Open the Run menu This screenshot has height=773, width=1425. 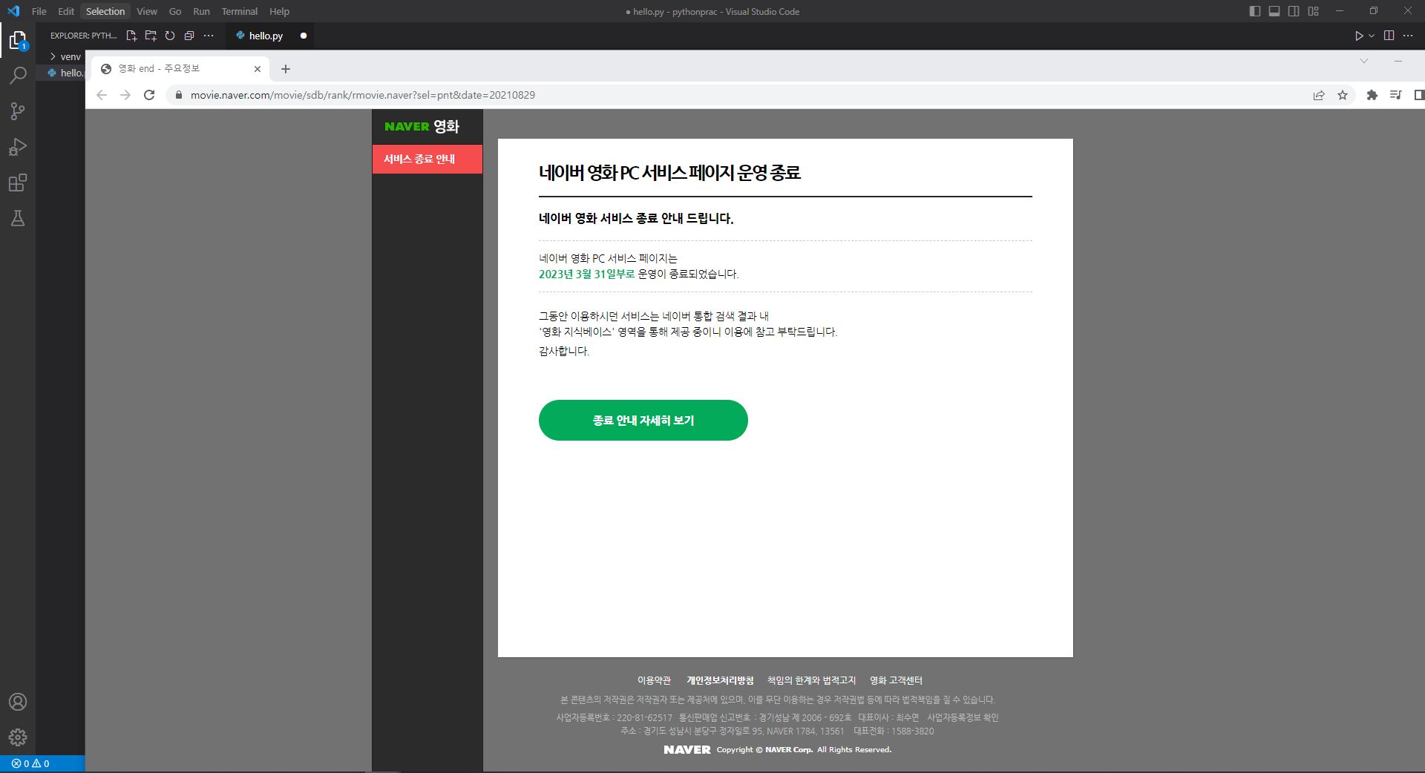[201, 11]
